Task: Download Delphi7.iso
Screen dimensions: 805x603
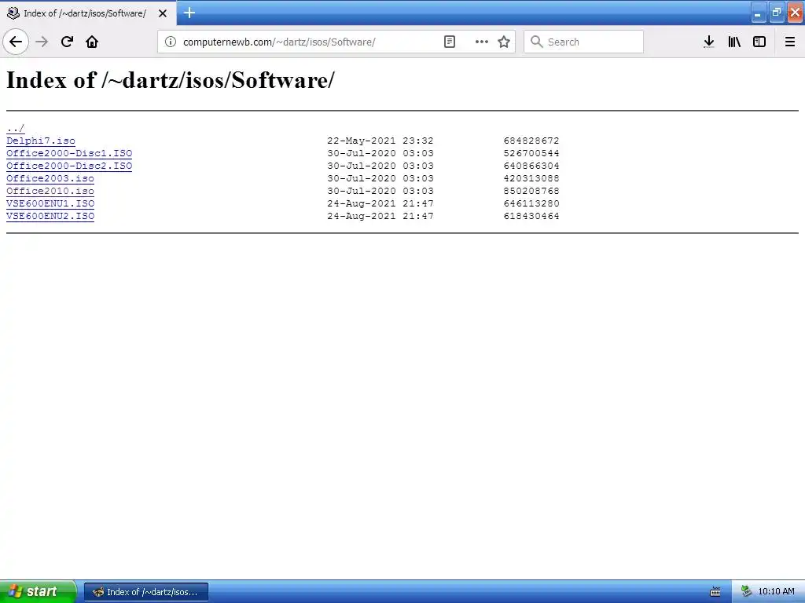Action: pos(41,141)
